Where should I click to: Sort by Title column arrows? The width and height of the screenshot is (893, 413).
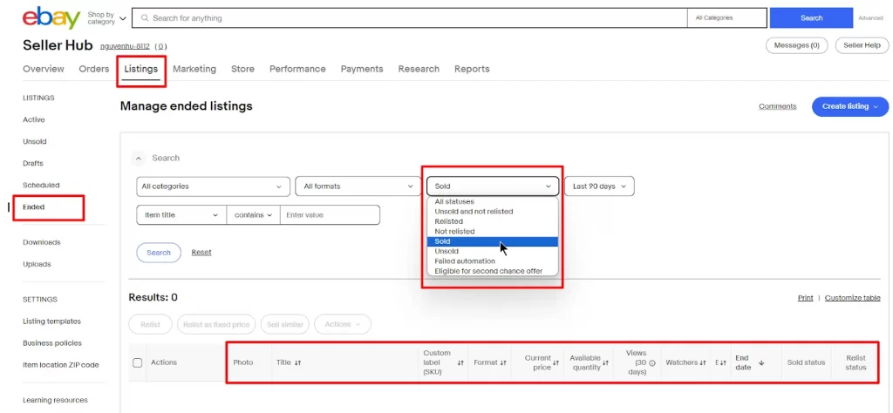click(298, 362)
